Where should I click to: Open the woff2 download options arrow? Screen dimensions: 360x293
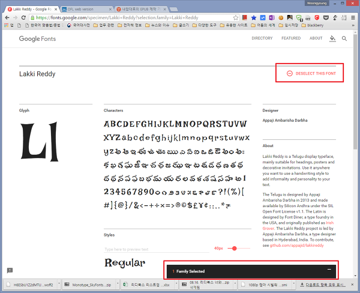point(59,283)
